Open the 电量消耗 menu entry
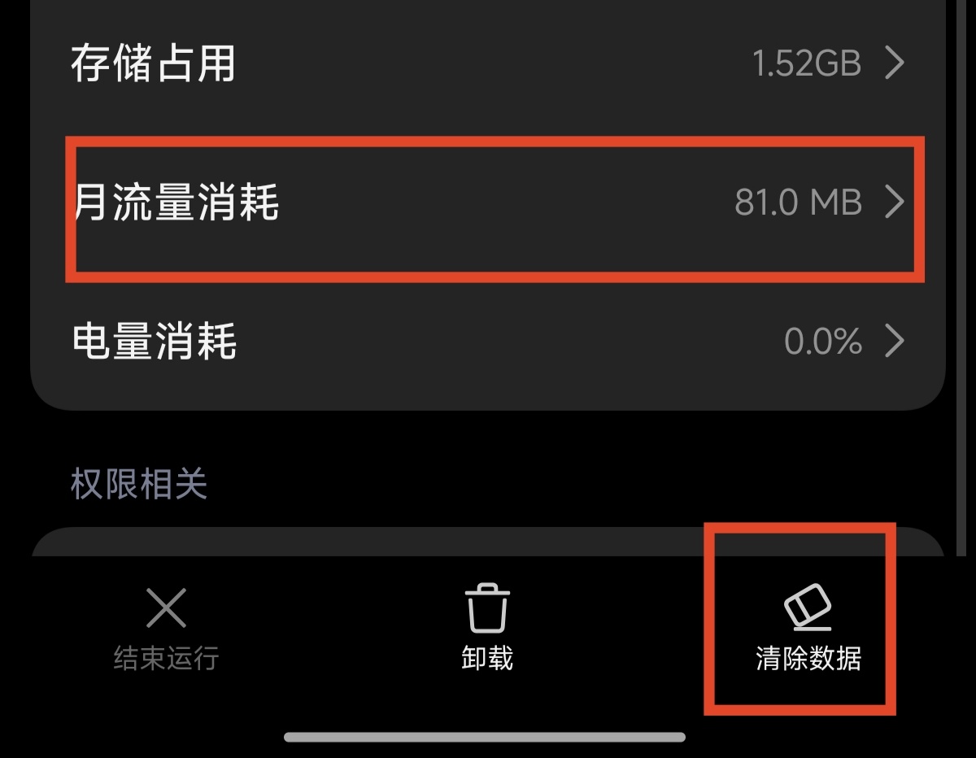The width and height of the screenshot is (976, 758). (x=488, y=342)
